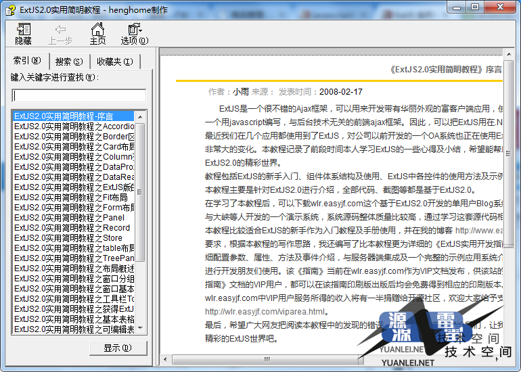Screen dimensions: 521x372
Task: Select the Card布局 index entry
Action: pos(74,147)
